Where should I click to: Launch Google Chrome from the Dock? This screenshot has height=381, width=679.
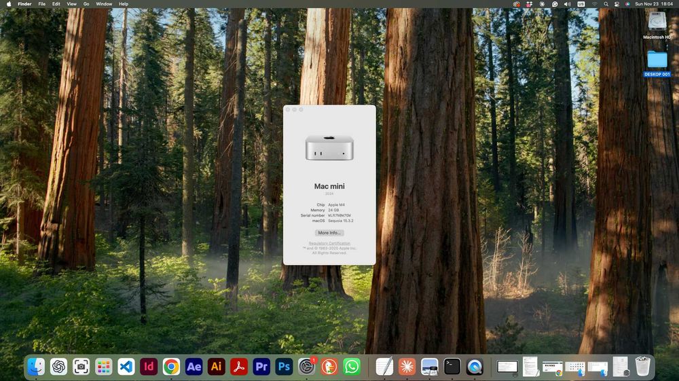pyautogui.click(x=171, y=367)
